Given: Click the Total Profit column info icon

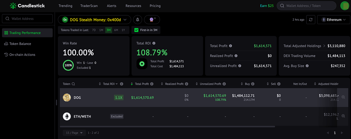Looking at the screenshot, I should click(x=152, y=84).
